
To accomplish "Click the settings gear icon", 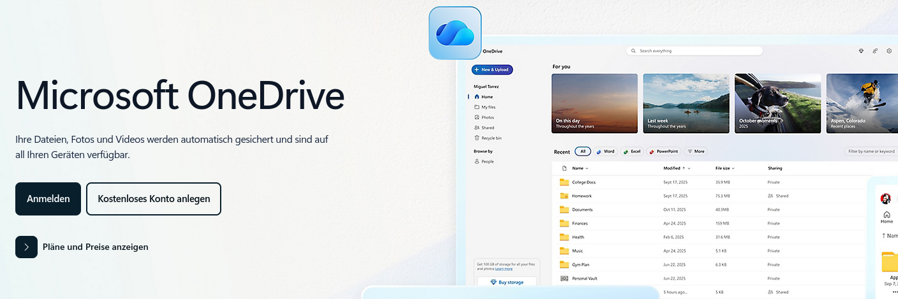I will (x=889, y=51).
